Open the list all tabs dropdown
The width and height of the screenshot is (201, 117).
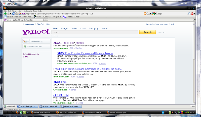point(194,20)
